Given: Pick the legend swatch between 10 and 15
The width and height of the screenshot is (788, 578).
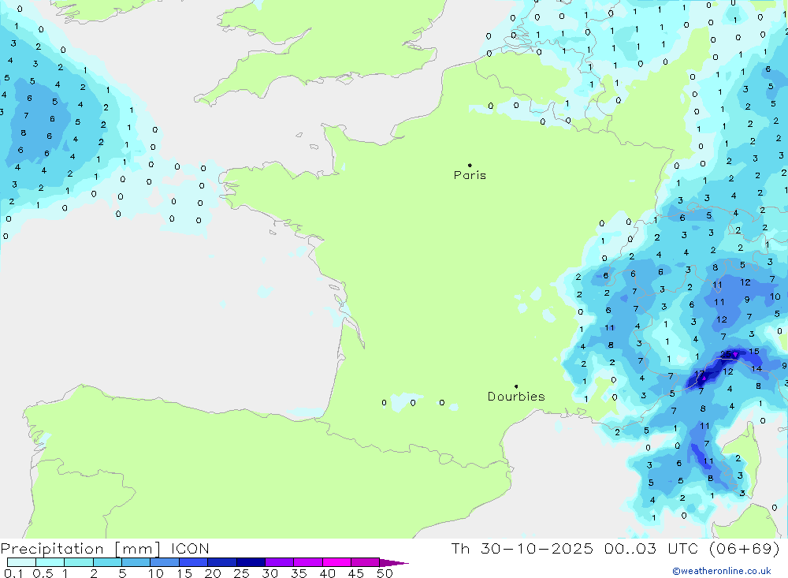Looking at the screenshot, I should point(165,562).
